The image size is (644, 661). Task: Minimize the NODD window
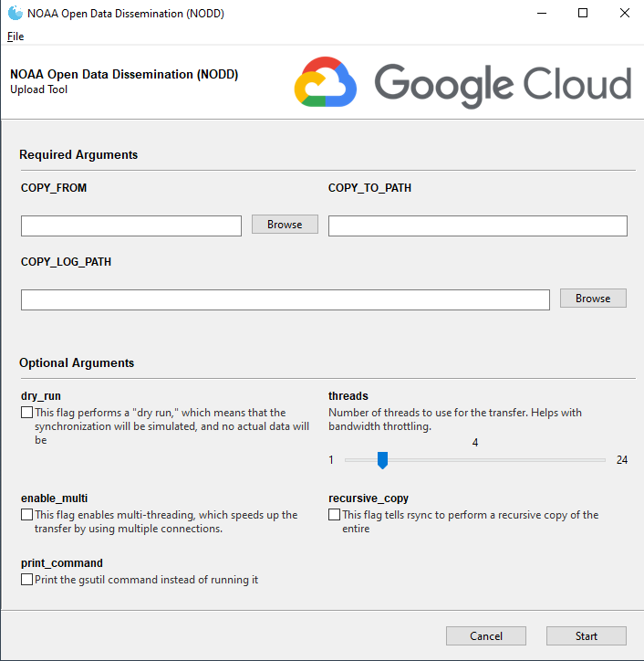542,13
